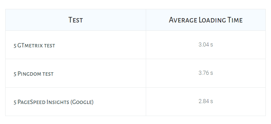Click the number 5 before GTmetrix
The height and width of the screenshot is (124, 271).
coord(15,46)
